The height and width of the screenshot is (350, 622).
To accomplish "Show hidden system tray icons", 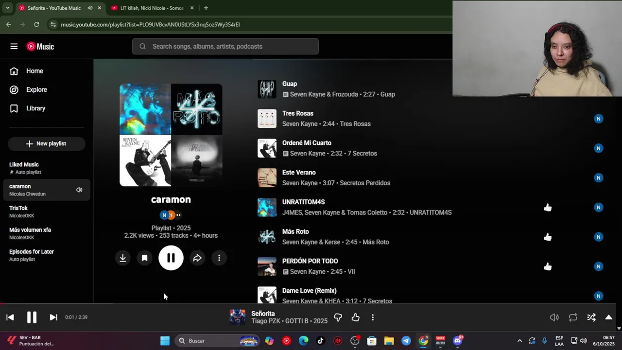I will click(x=519, y=341).
